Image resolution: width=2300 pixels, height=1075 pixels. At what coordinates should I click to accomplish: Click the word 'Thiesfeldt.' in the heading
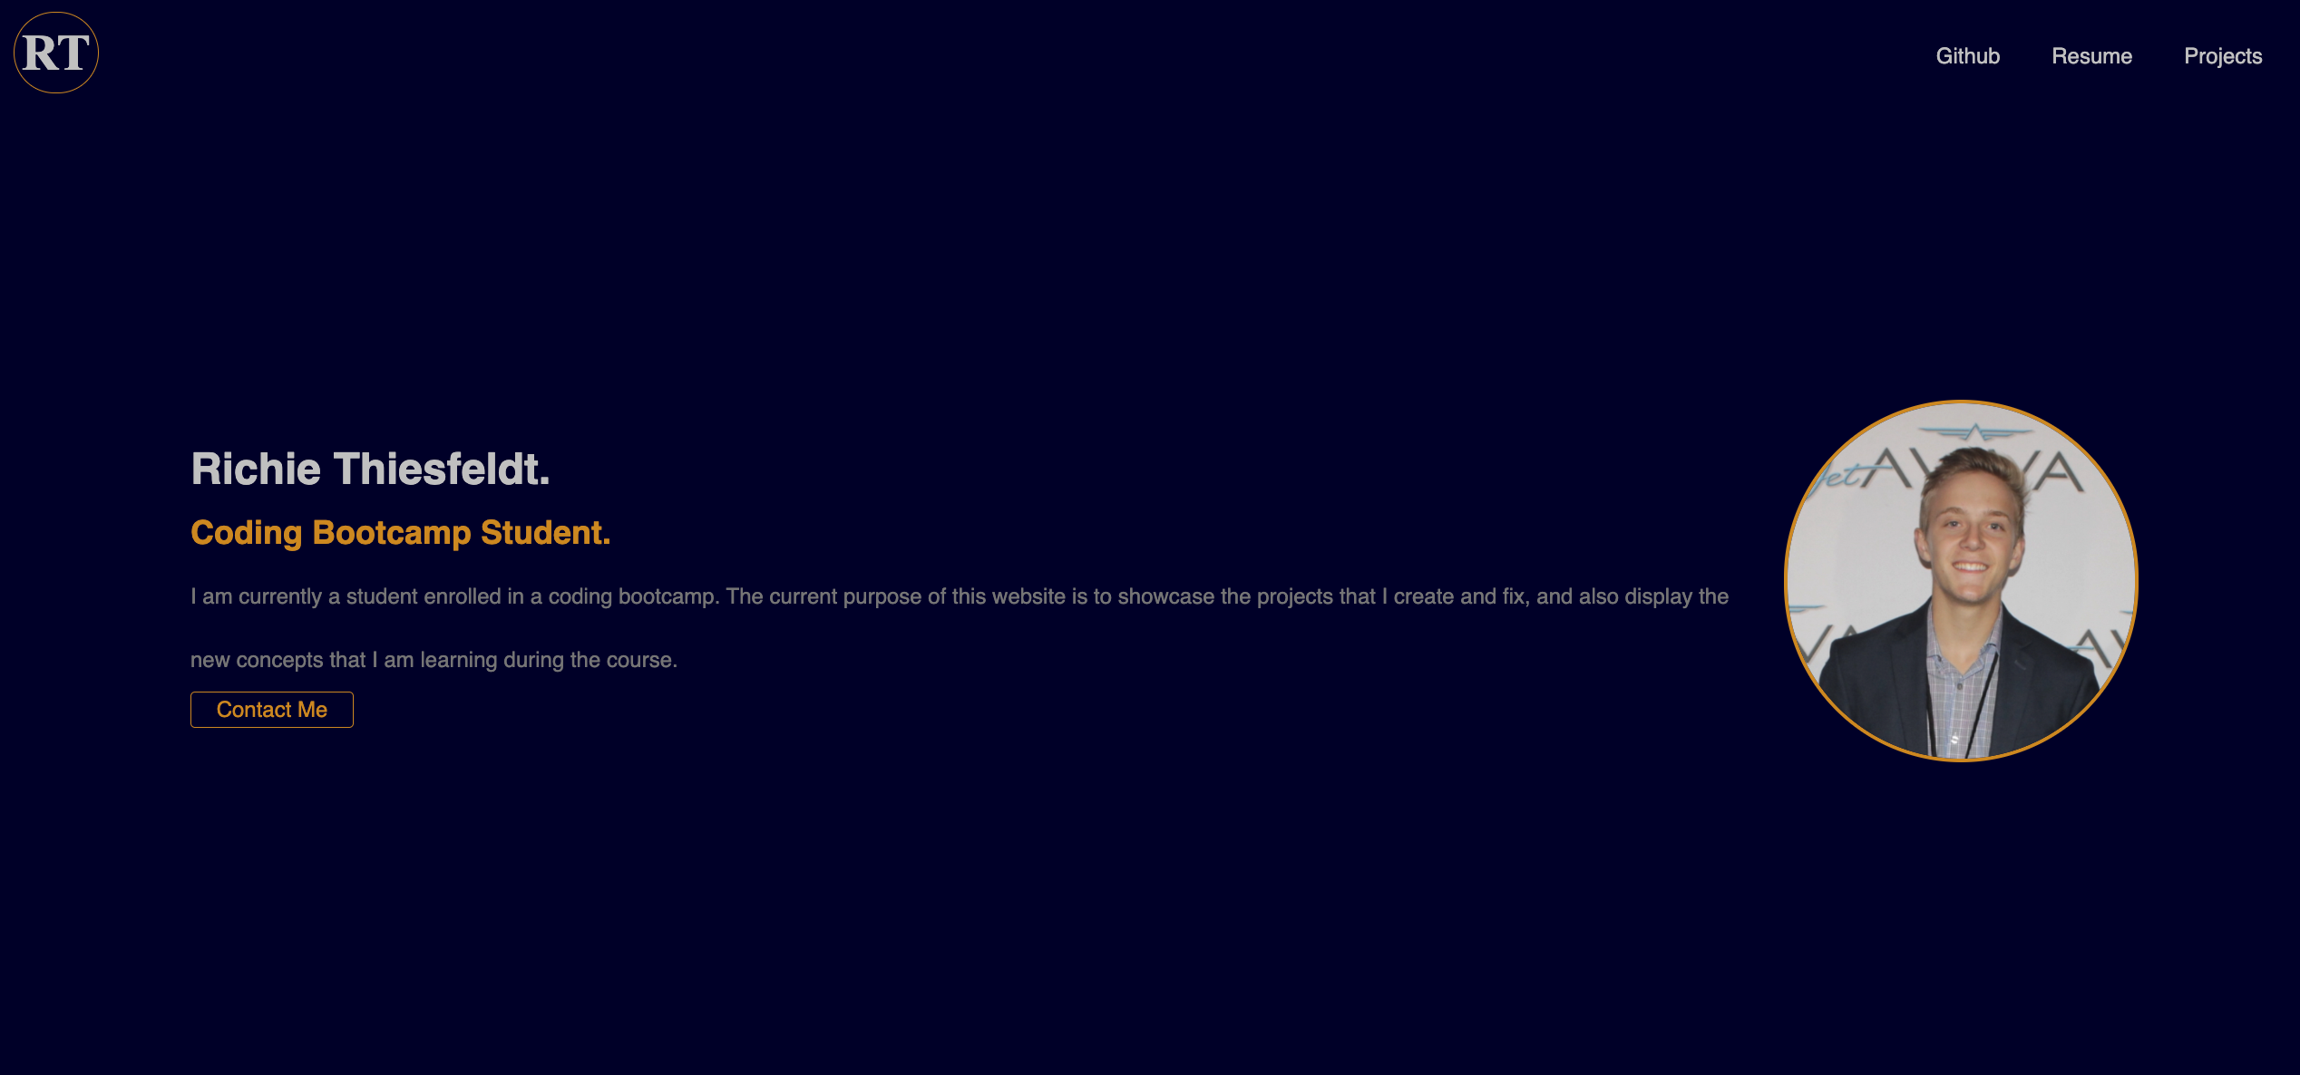coord(442,469)
